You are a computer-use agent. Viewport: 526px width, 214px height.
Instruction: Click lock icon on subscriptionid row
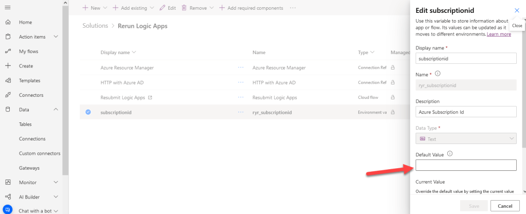pos(393,112)
